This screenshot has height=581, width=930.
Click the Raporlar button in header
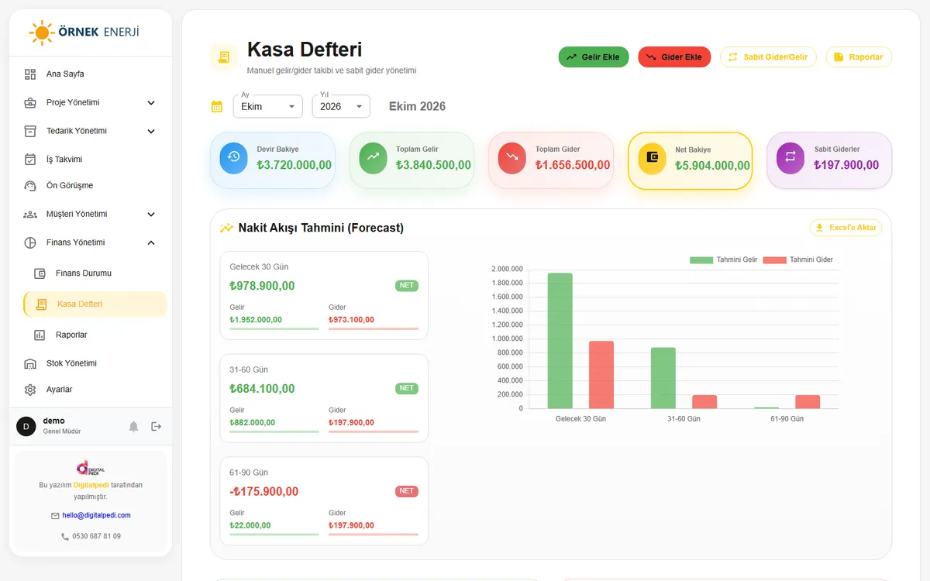(x=859, y=57)
